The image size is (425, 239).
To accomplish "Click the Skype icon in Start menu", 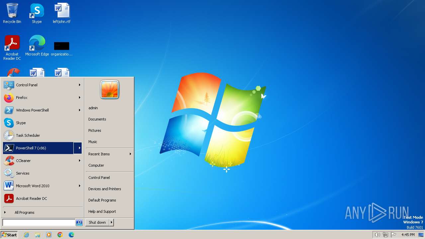I will click(9, 123).
